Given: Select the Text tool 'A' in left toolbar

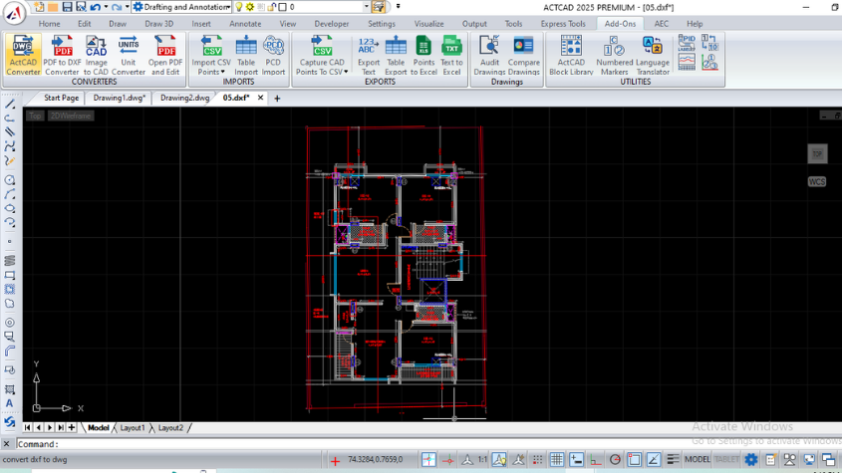Looking at the screenshot, I should [x=10, y=403].
